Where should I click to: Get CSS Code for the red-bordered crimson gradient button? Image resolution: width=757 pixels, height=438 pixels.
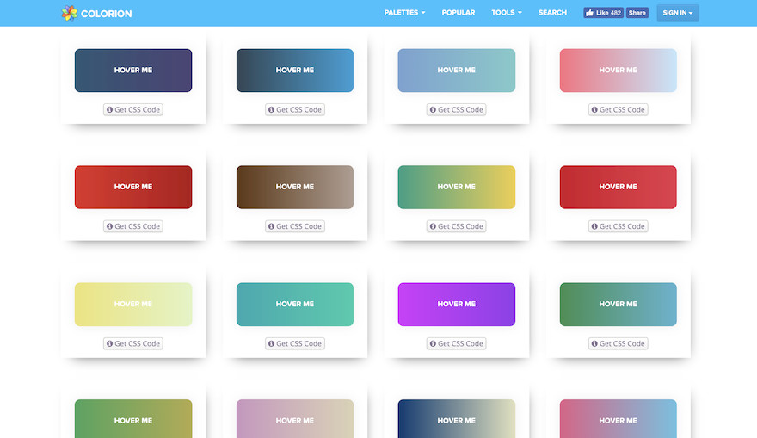tap(619, 227)
